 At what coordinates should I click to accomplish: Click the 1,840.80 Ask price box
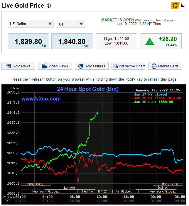click(72, 41)
